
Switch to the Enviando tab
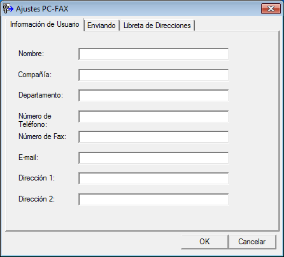101,26
